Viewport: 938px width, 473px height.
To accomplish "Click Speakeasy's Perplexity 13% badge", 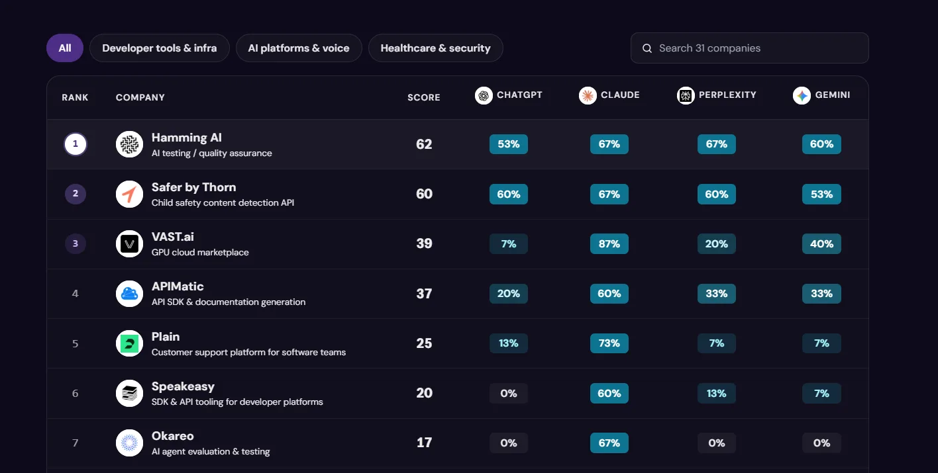I will coord(717,393).
